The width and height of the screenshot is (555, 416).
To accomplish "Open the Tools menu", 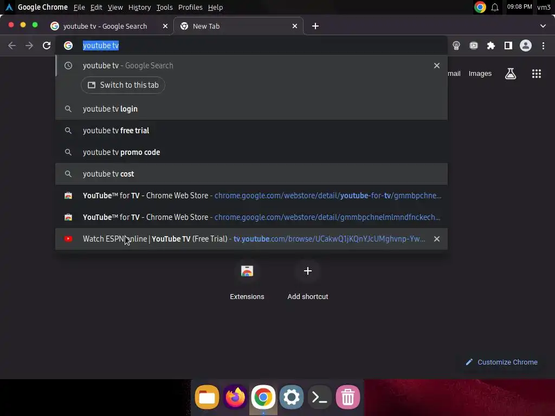I will [x=165, y=8].
